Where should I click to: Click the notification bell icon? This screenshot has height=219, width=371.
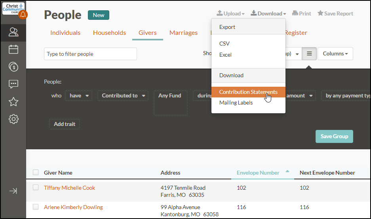pos(23,15)
